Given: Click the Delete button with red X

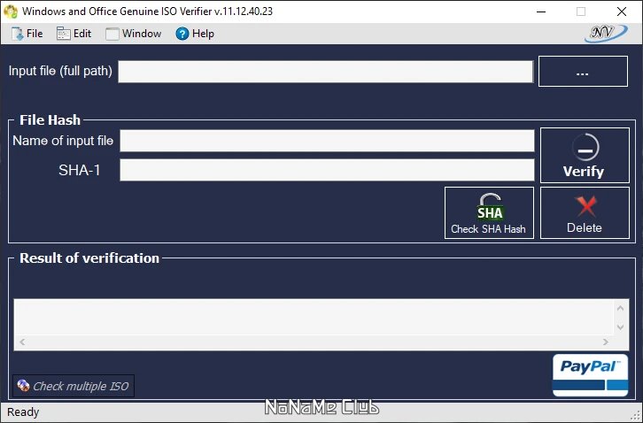Looking at the screenshot, I should (585, 212).
